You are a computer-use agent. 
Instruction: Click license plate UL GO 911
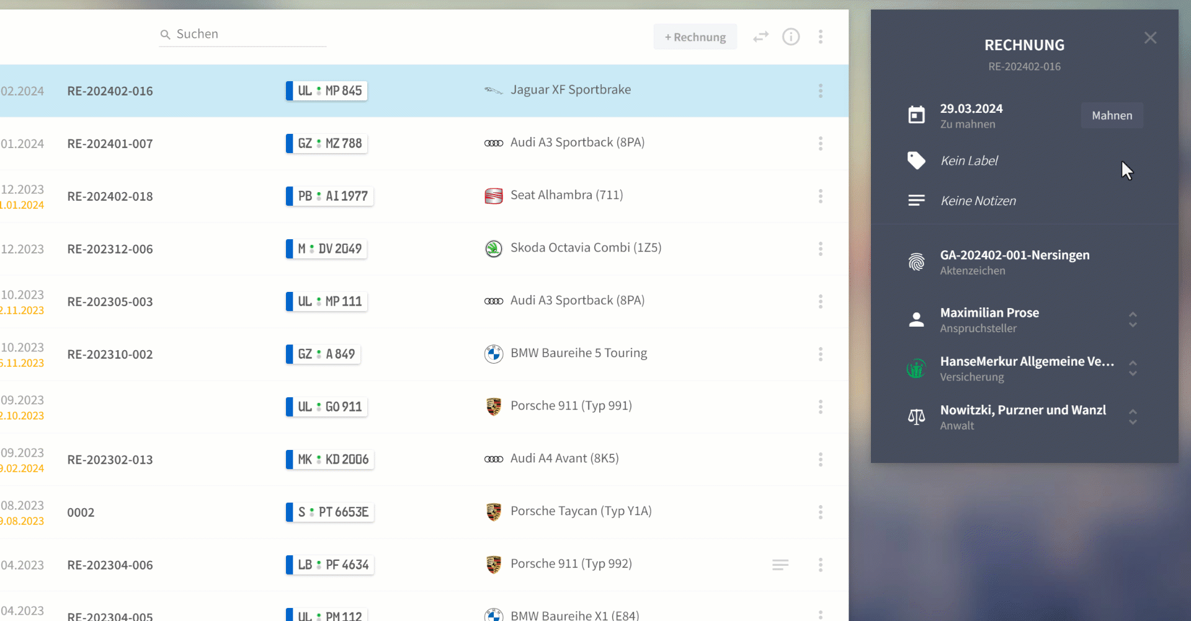pos(326,407)
